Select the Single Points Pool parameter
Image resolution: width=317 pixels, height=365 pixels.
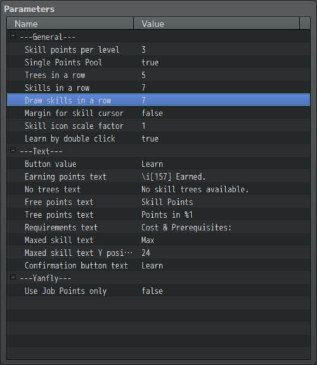[158, 62]
